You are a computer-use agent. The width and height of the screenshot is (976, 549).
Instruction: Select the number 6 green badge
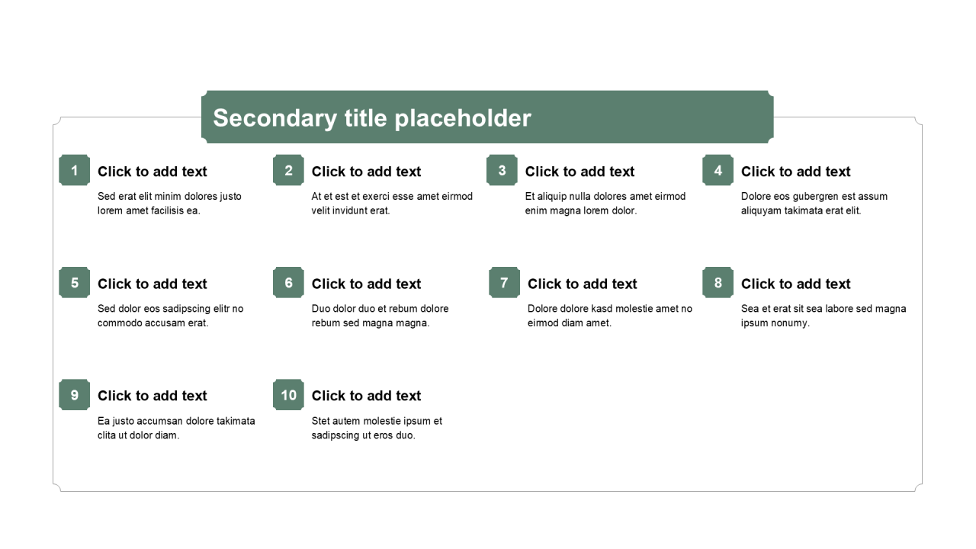[288, 282]
